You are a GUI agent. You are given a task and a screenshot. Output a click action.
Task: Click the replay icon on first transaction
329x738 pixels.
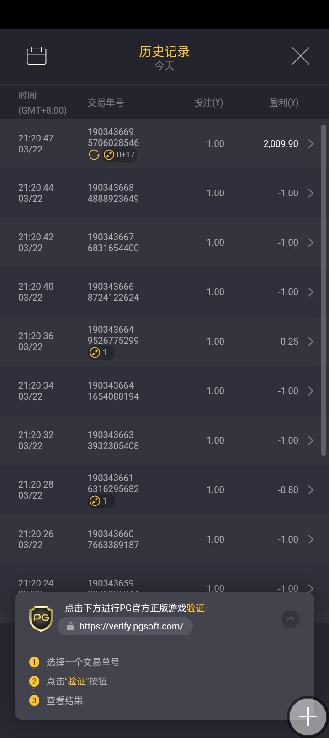(x=94, y=155)
